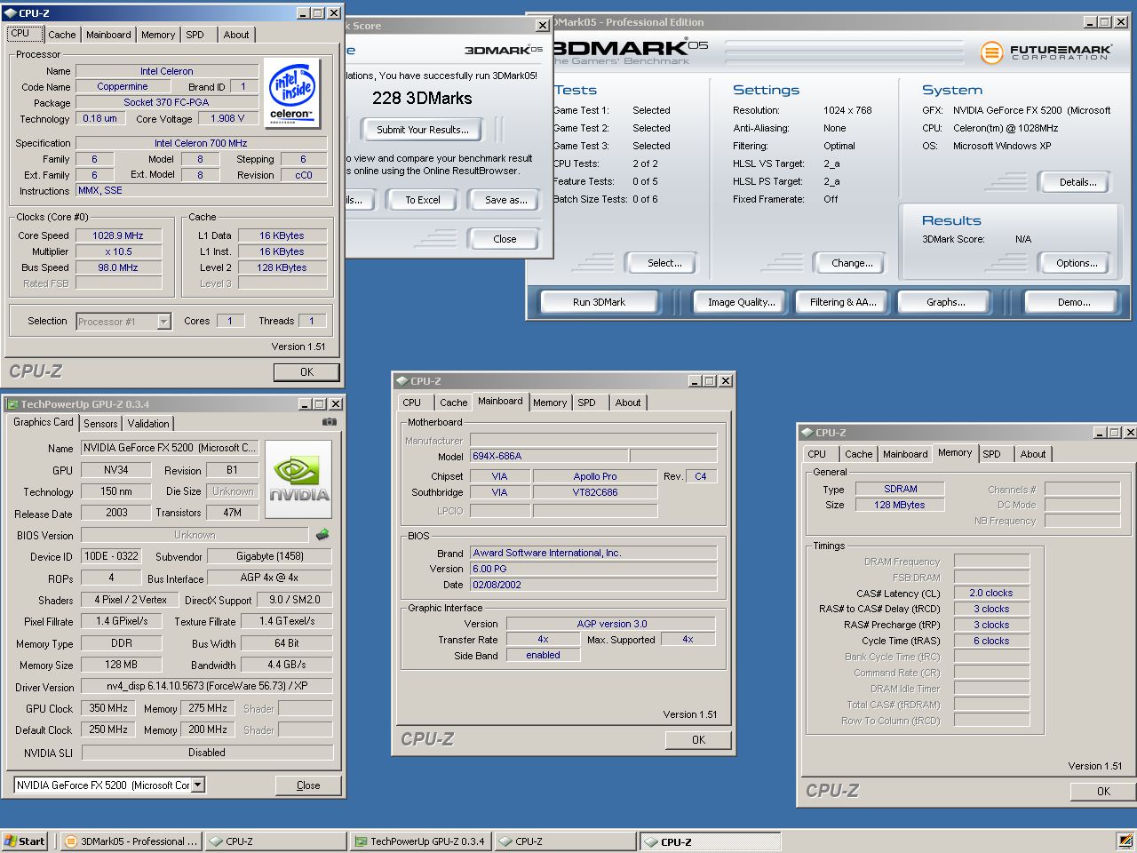Click the Intel Inside Celeron logo

291,93
